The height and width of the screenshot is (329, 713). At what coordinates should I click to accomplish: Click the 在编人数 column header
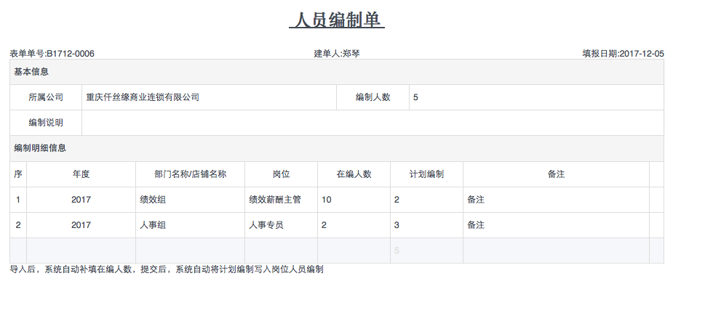point(354,174)
